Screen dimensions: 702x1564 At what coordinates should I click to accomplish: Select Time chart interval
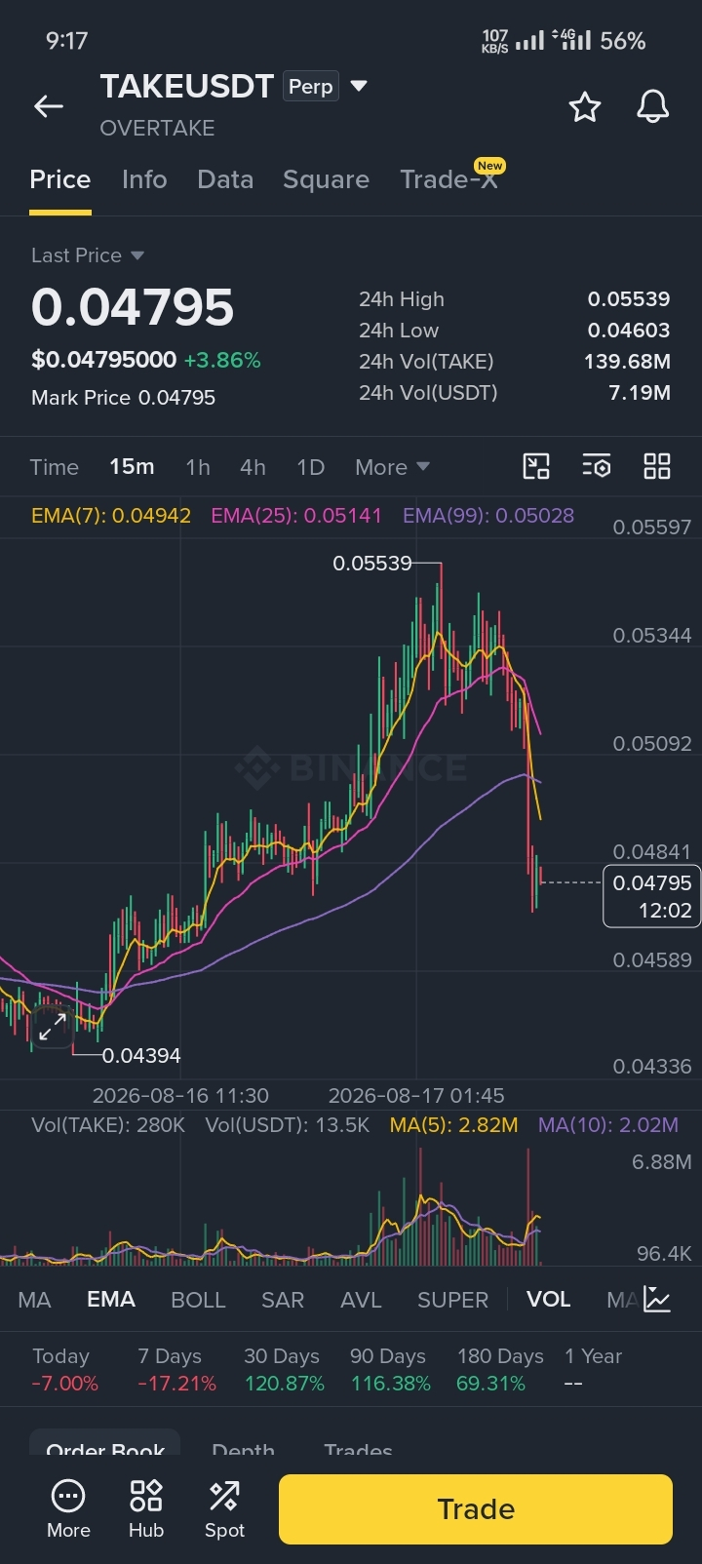(x=54, y=467)
